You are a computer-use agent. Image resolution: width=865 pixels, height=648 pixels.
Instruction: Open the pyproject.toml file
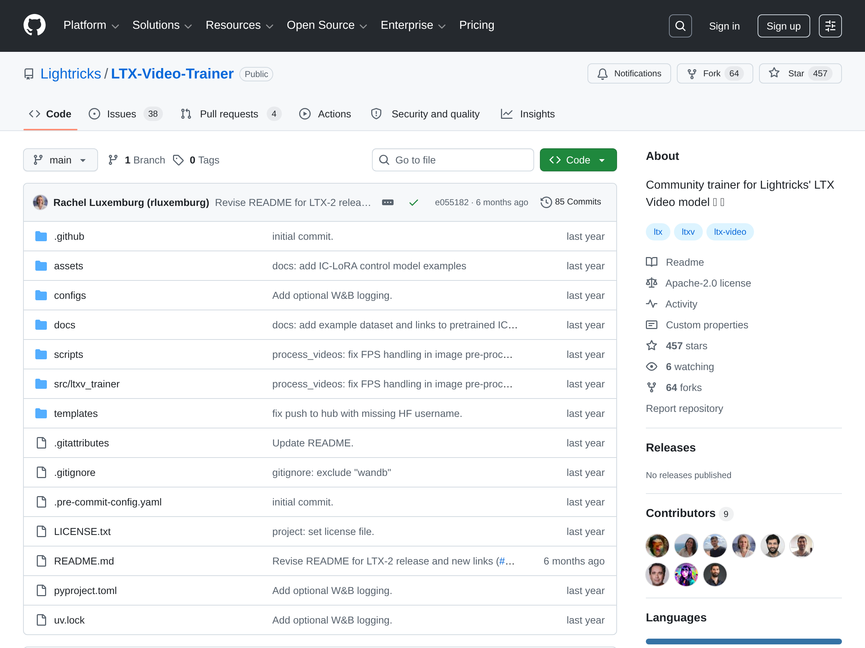click(85, 591)
